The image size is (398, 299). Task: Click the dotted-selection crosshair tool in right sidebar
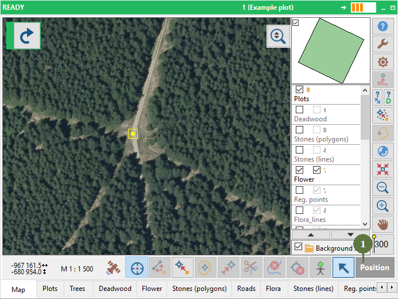point(382,115)
